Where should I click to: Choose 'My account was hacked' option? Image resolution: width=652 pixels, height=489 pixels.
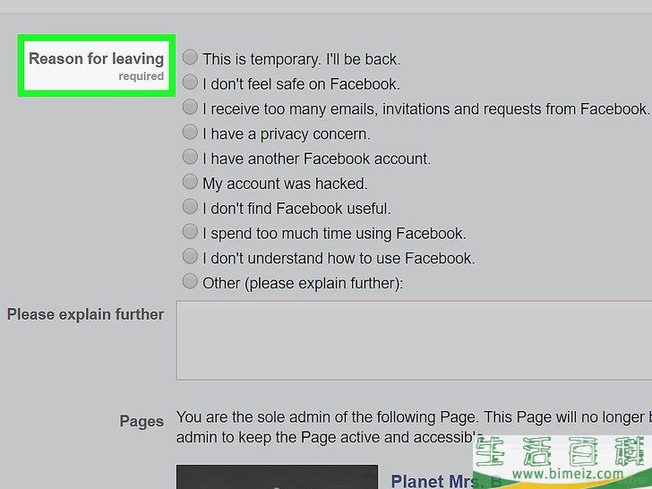(x=190, y=182)
